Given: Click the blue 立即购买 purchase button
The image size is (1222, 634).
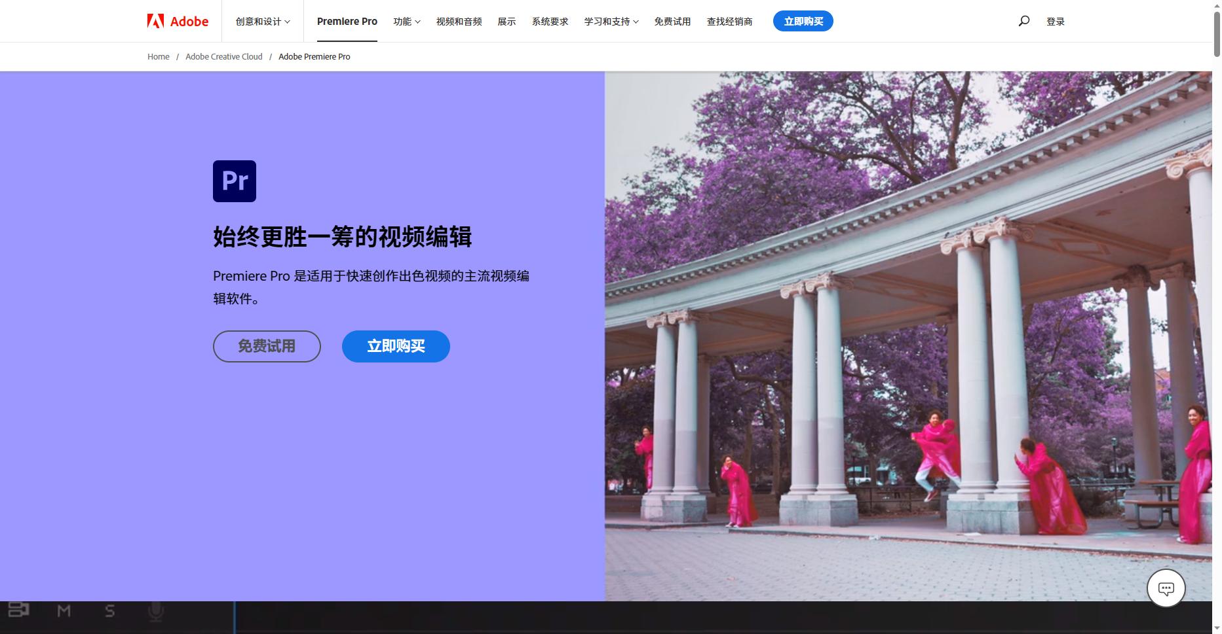Looking at the screenshot, I should tap(395, 346).
